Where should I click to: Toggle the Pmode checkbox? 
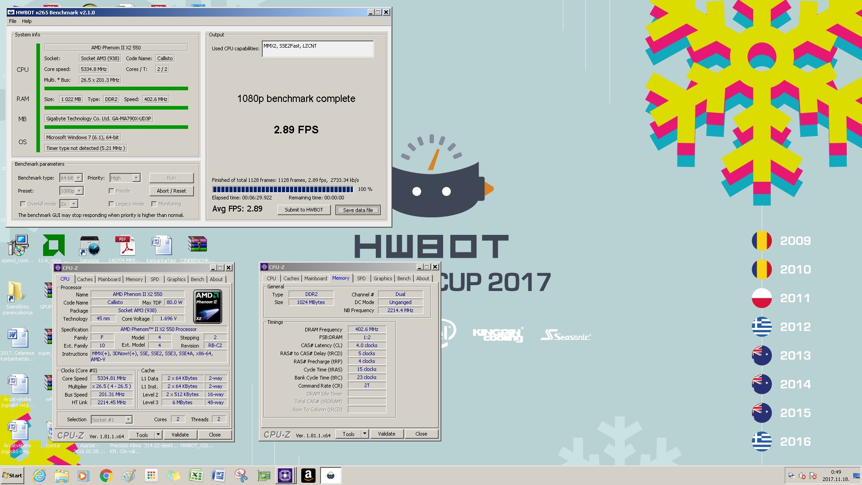pyautogui.click(x=111, y=191)
